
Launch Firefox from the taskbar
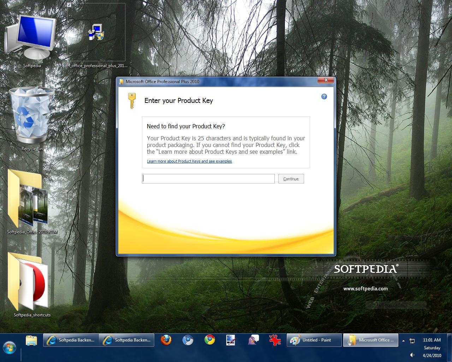pos(166,340)
